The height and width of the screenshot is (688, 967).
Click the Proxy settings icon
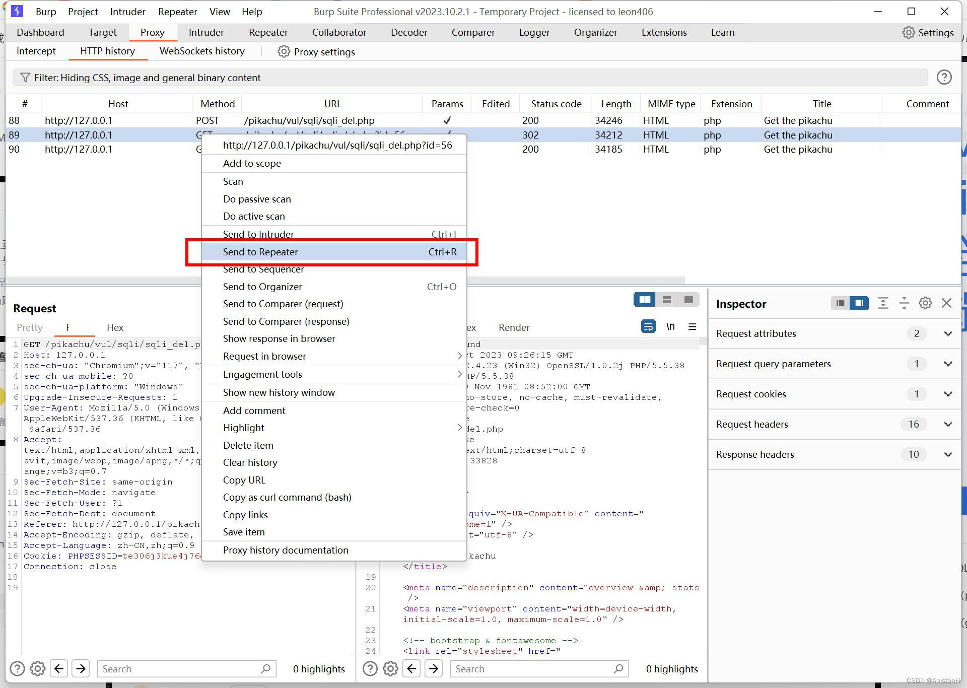pyautogui.click(x=285, y=51)
